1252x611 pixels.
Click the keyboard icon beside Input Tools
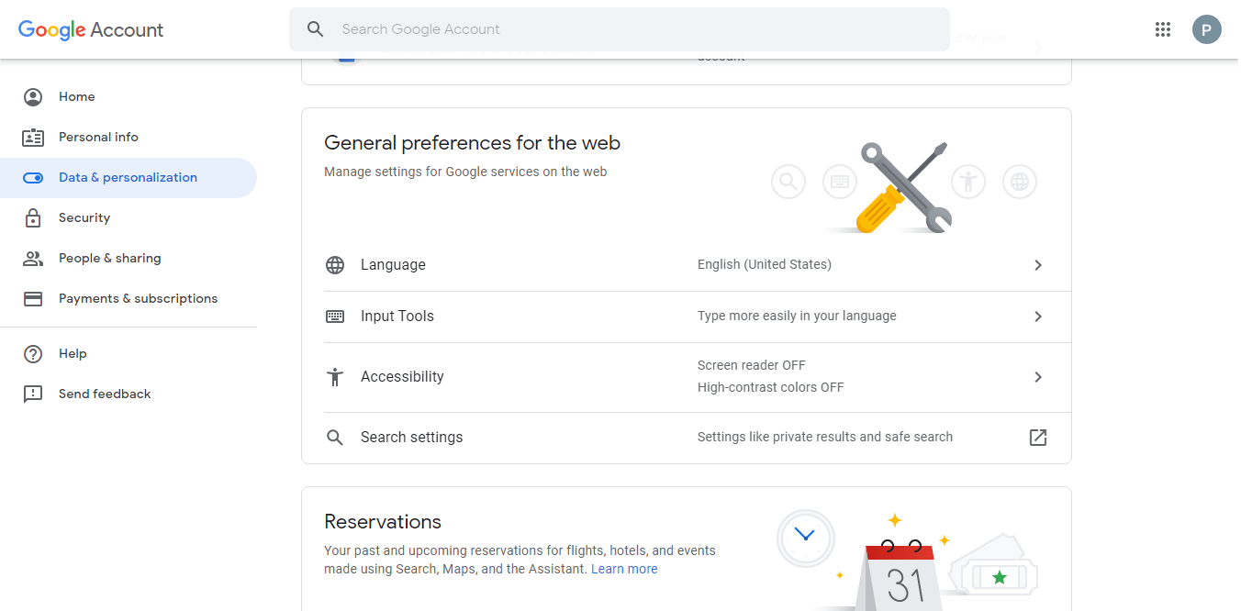click(x=334, y=316)
